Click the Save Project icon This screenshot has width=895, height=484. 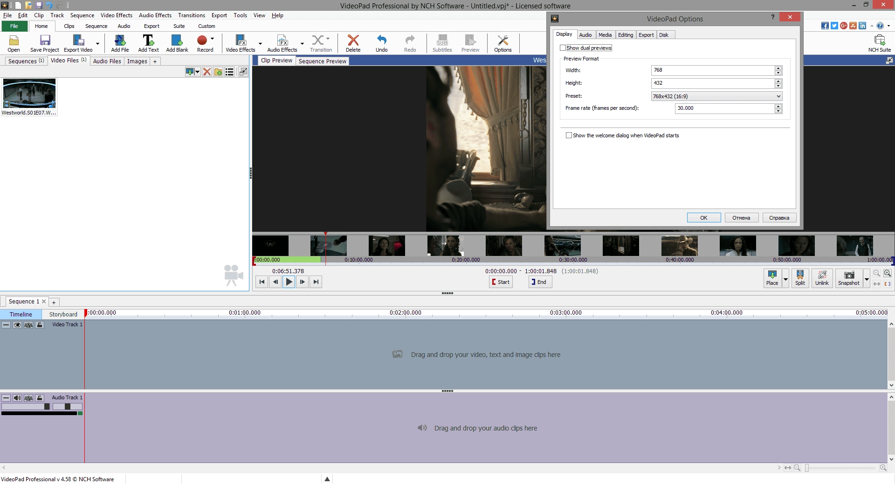point(45,43)
